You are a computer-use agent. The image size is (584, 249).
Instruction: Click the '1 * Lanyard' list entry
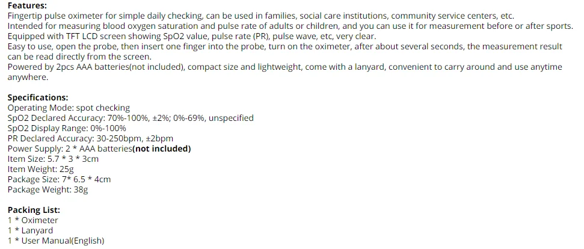point(30,230)
